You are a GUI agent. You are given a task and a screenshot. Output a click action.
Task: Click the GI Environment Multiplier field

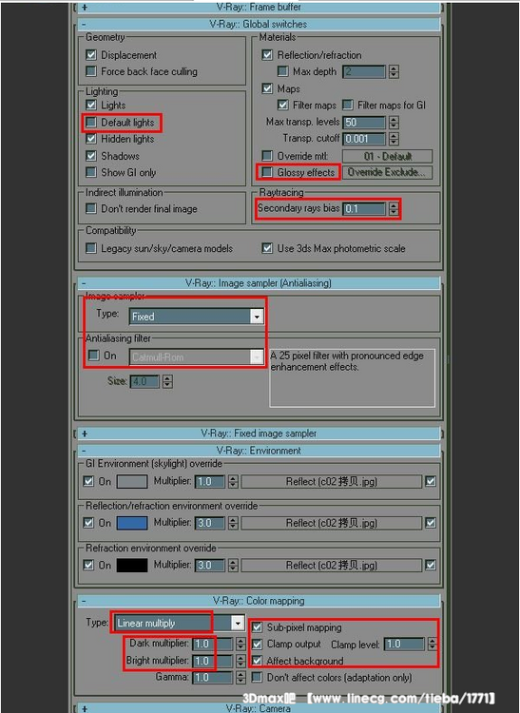[209, 482]
